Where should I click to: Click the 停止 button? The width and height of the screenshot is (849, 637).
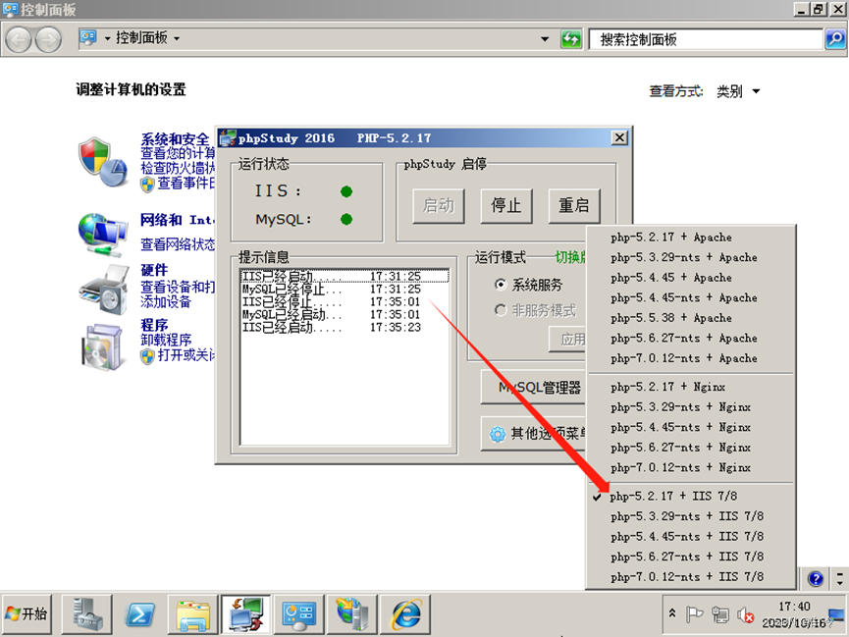[x=506, y=206]
